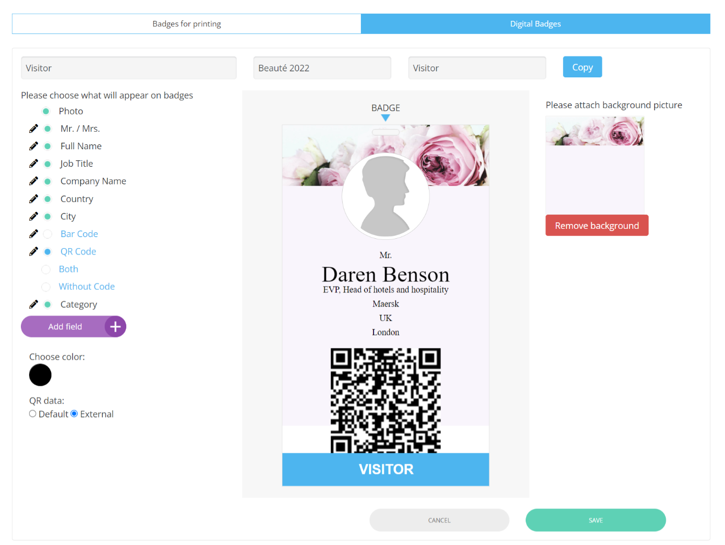
Task: Edit the Mr. / Mrs. field pencil icon
Action: pyautogui.click(x=34, y=128)
